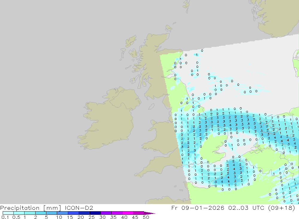Choose the 25–30 mm dark navy swatch
The width and height of the screenshot is (299, 219).
pos(95,213)
